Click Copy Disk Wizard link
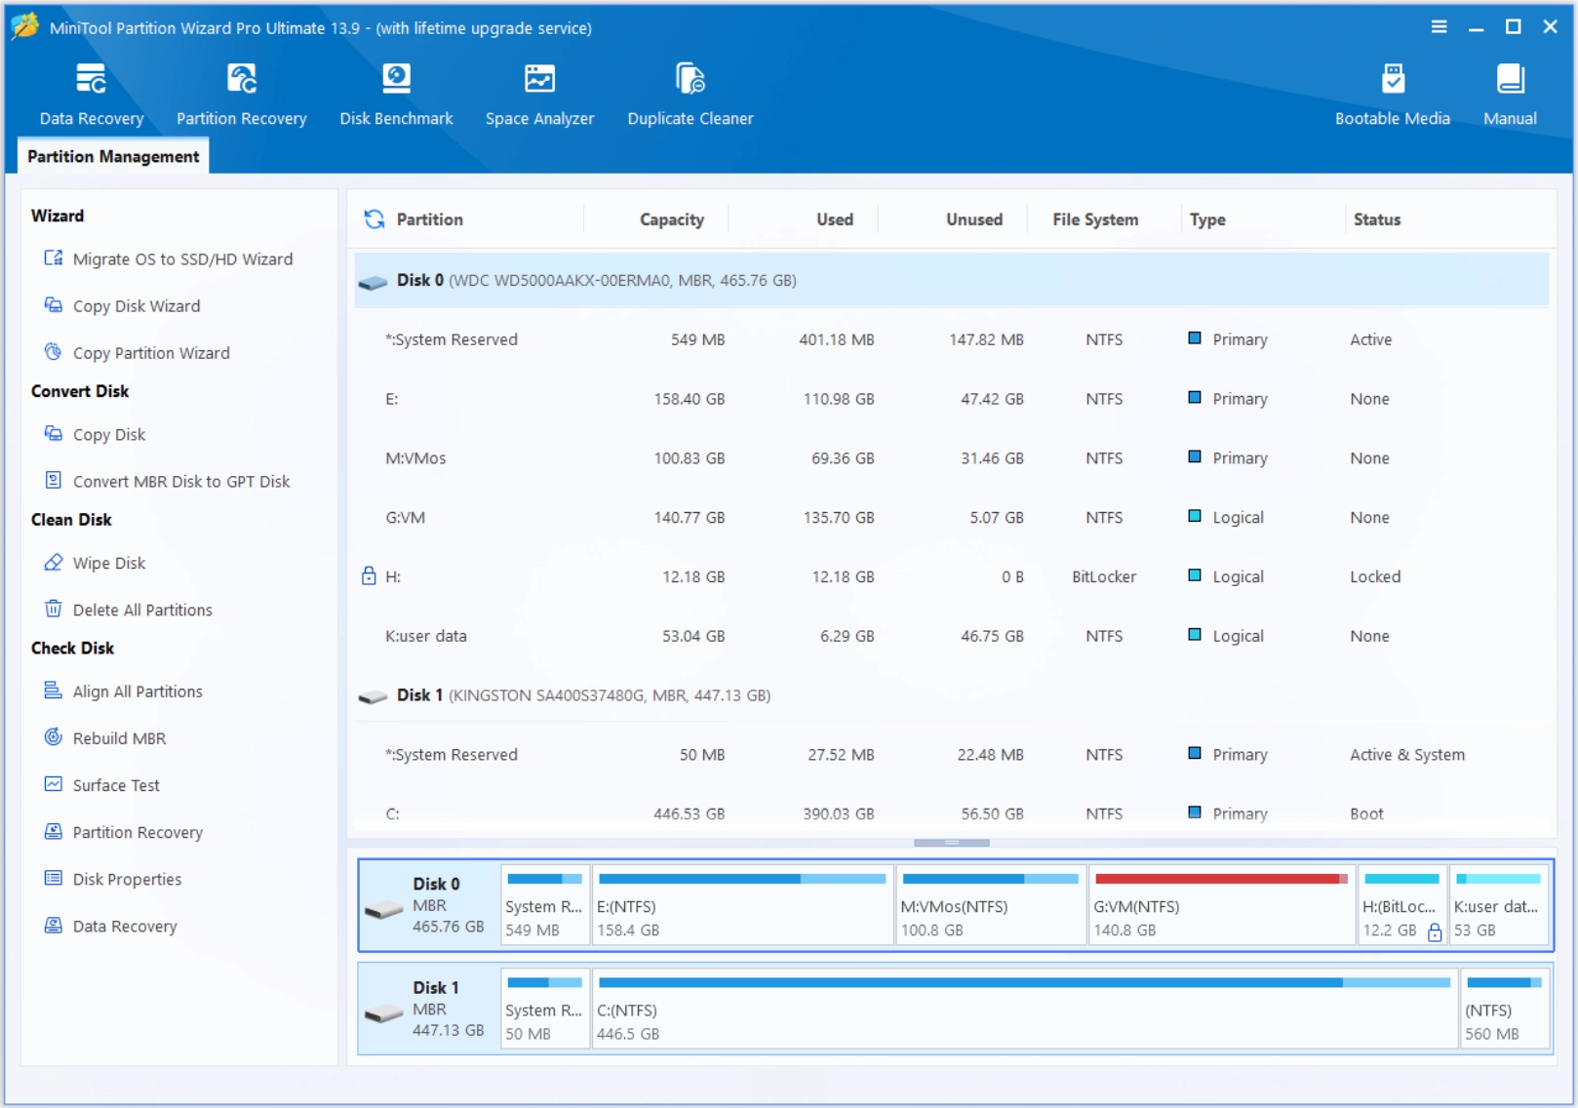The image size is (1578, 1108). pos(137,306)
